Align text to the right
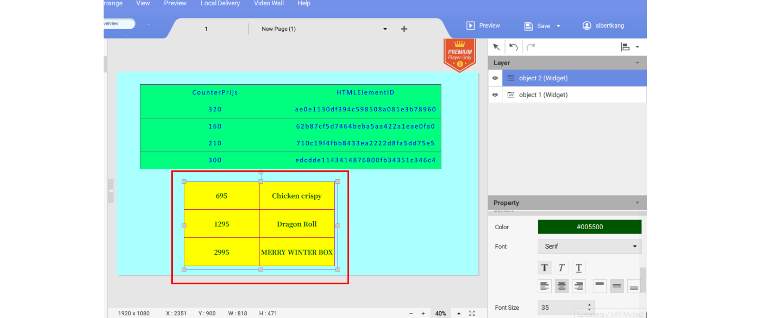The width and height of the screenshot is (764, 318). (x=579, y=286)
